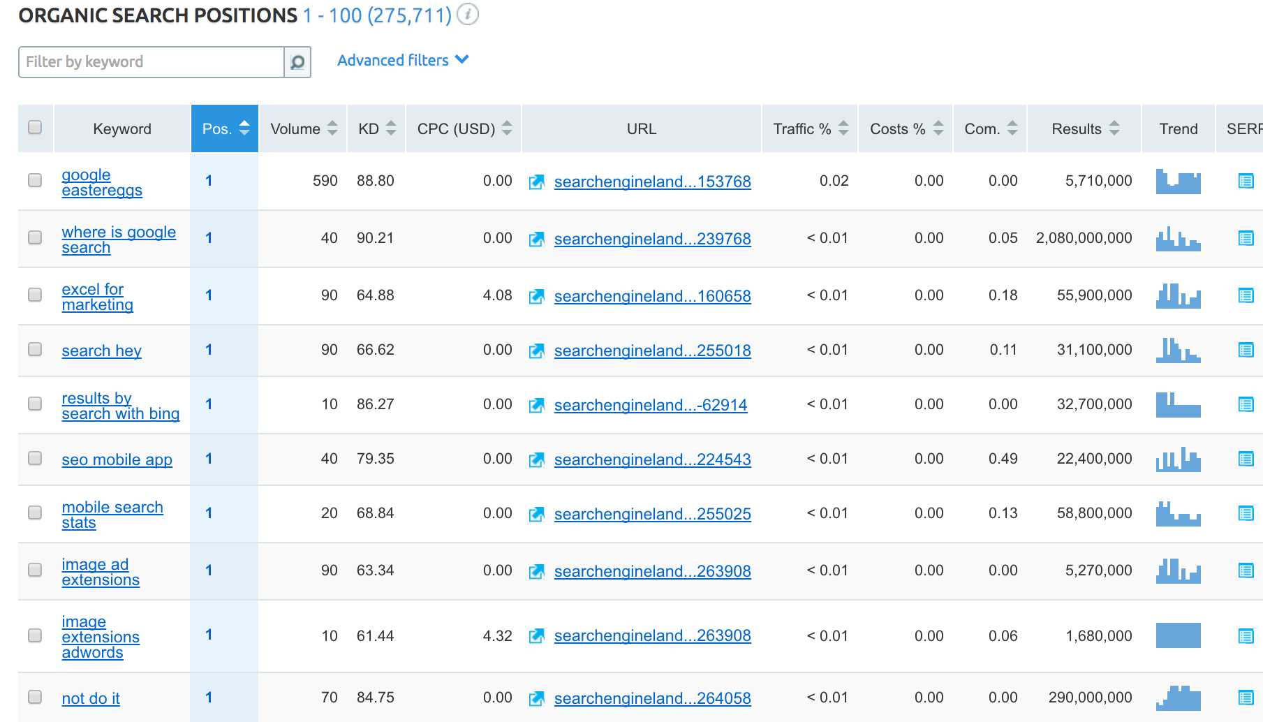Sort table by Costs % column
Image resolution: width=1263 pixels, height=722 pixels.
click(906, 128)
